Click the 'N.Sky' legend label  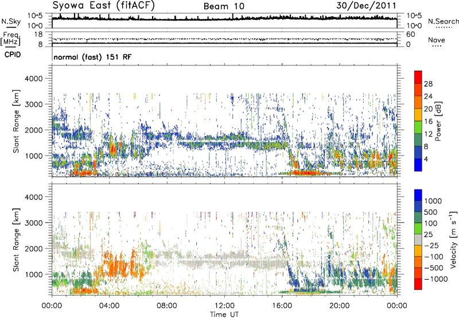point(11,21)
